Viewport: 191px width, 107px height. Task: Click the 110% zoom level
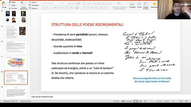click(181, 101)
